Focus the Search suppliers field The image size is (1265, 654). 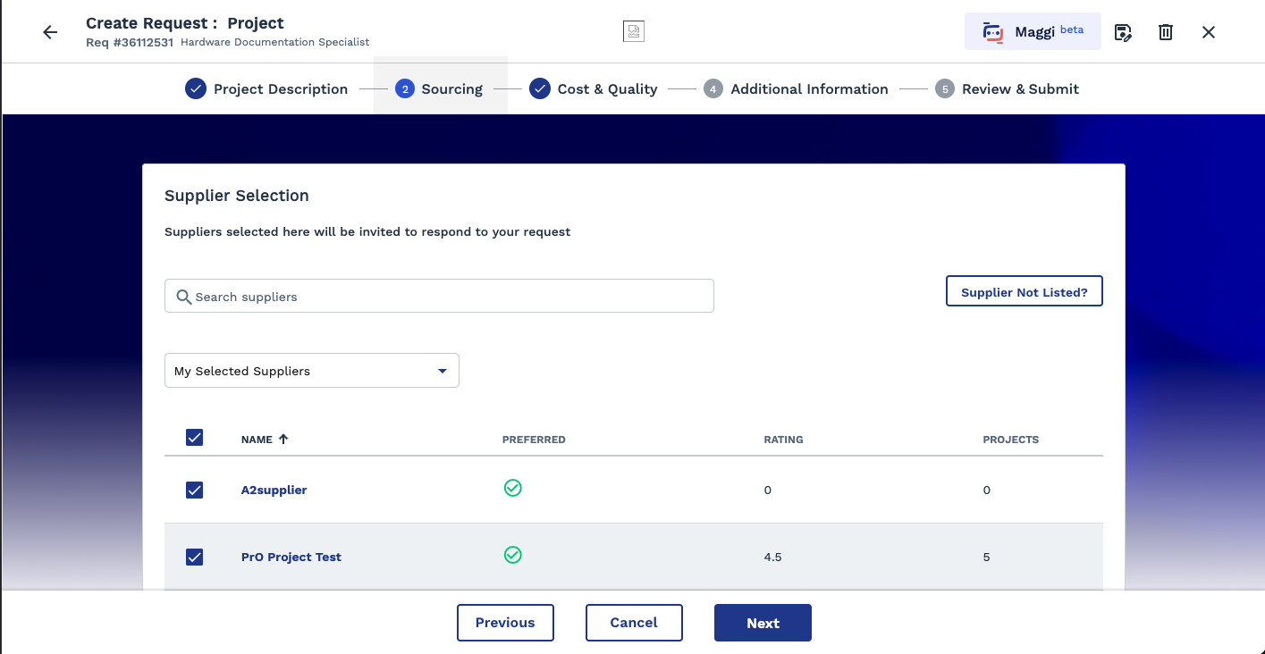439,296
